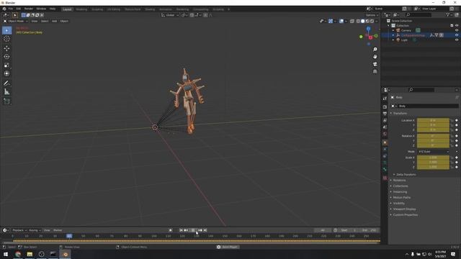461x259 pixels.
Task: Toggle the camera view icon
Action: (375, 64)
